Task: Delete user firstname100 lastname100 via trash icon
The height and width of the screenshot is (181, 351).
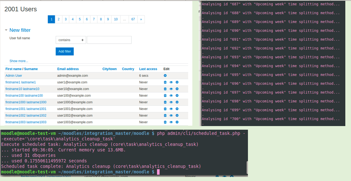Action: coord(165,96)
